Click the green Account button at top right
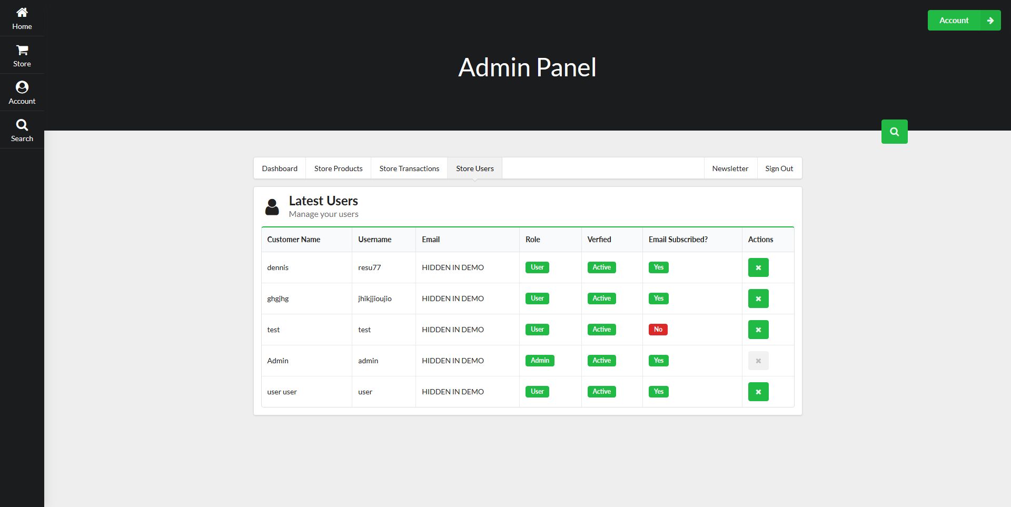The width and height of the screenshot is (1011, 507). (x=964, y=21)
